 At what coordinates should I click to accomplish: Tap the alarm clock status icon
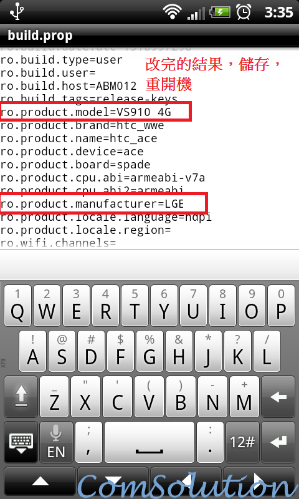(244, 12)
